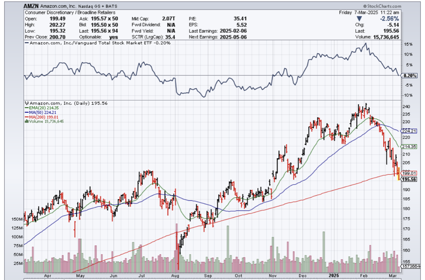Click the green EMA(20) legend line marker

point(26,108)
